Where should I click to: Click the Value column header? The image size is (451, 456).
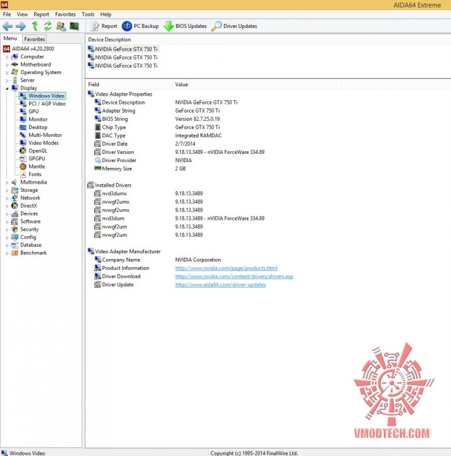point(257,85)
